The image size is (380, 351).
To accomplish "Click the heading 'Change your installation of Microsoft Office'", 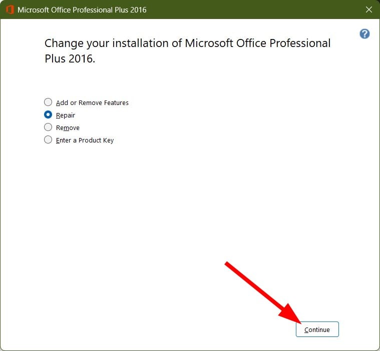I will point(188,51).
